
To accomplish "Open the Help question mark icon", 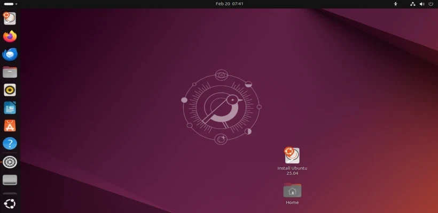I will point(10,144).
